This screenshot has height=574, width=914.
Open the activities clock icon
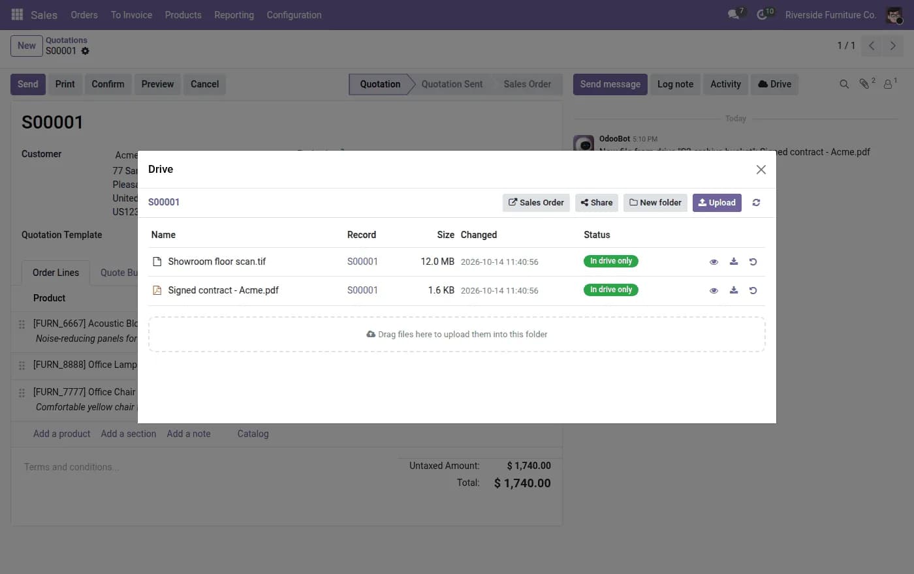763,14
